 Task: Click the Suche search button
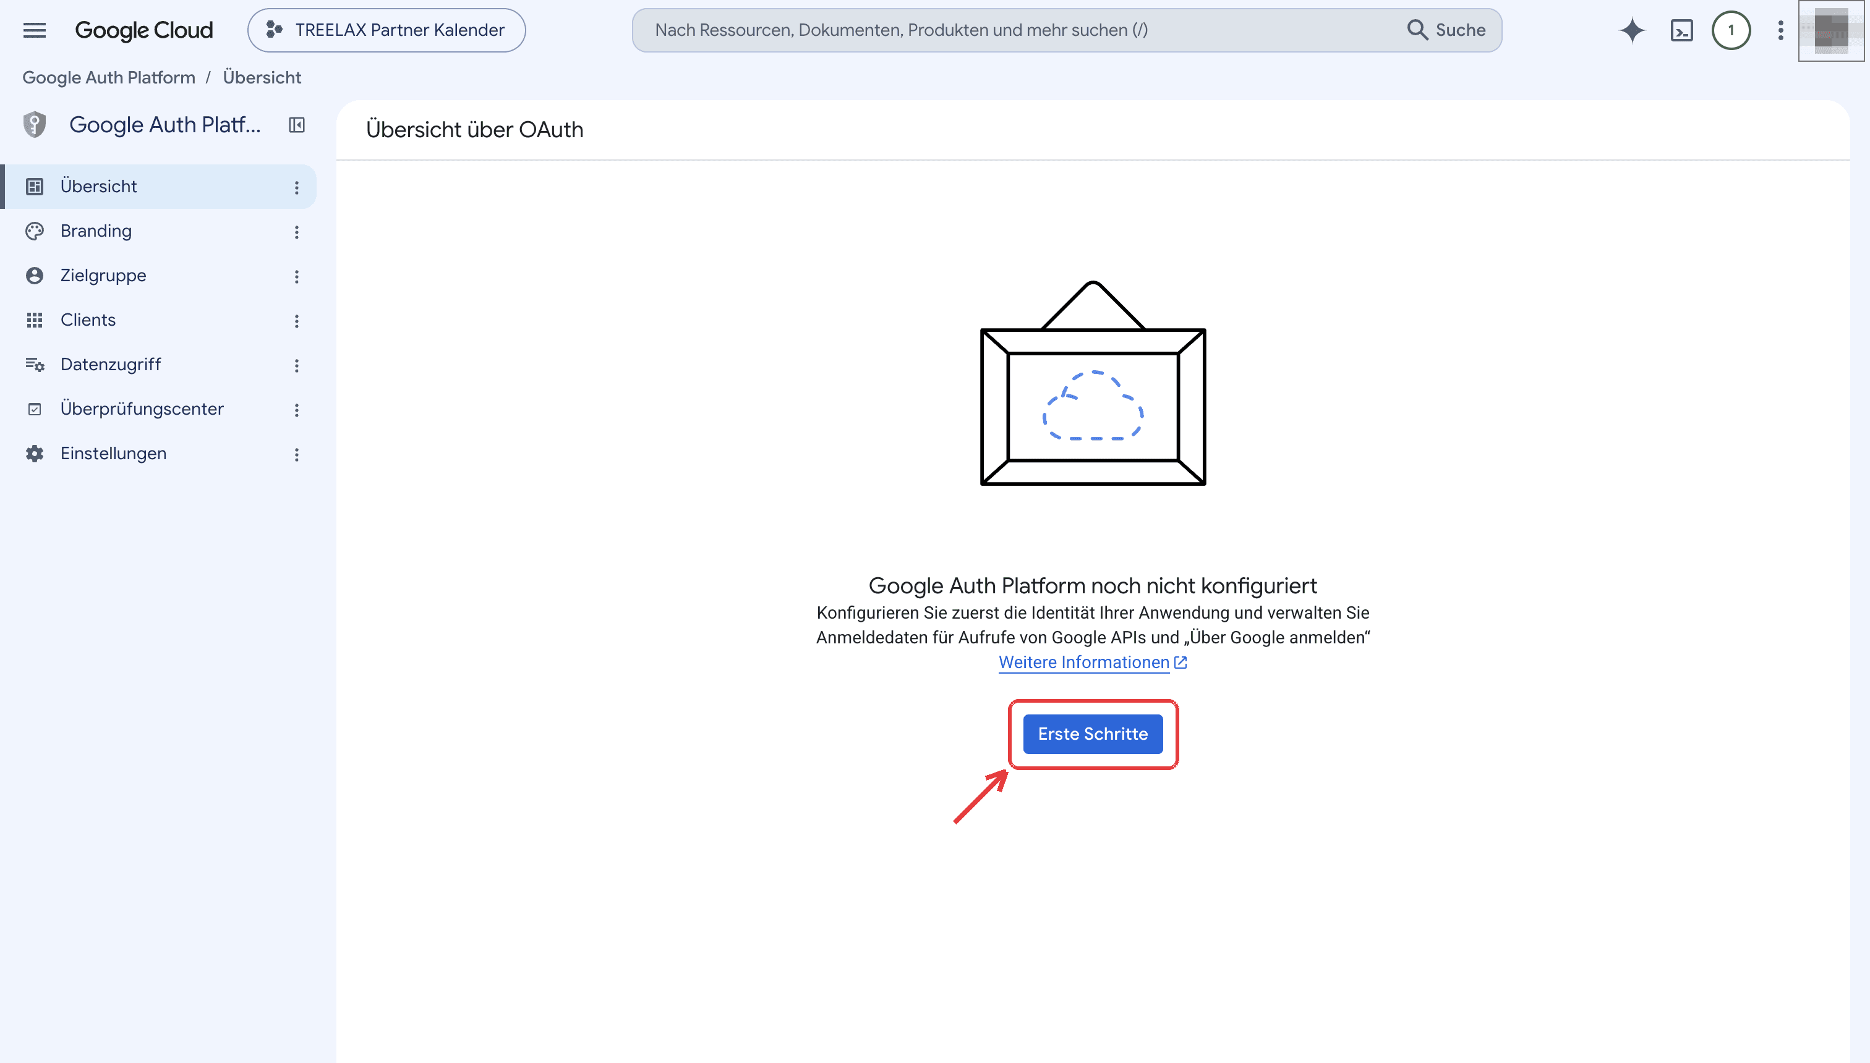coord(1446,30)
